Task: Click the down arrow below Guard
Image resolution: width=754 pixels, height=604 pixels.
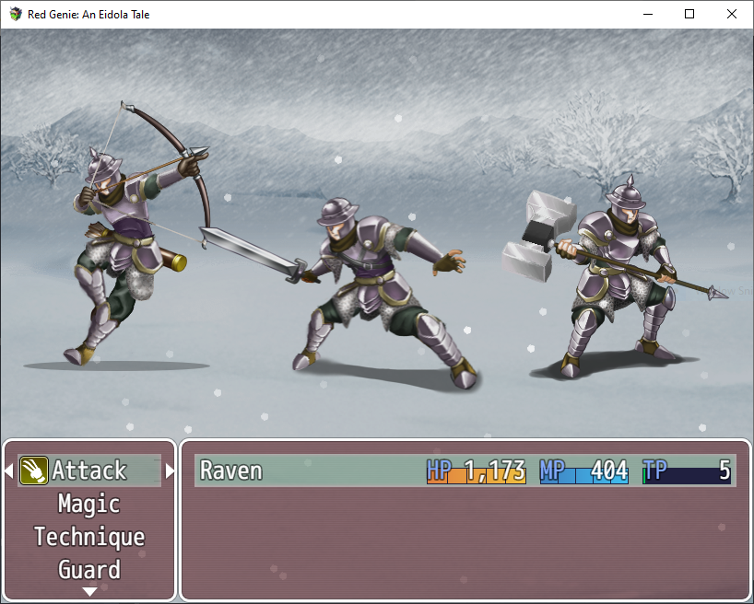Action: click(90, 590)
